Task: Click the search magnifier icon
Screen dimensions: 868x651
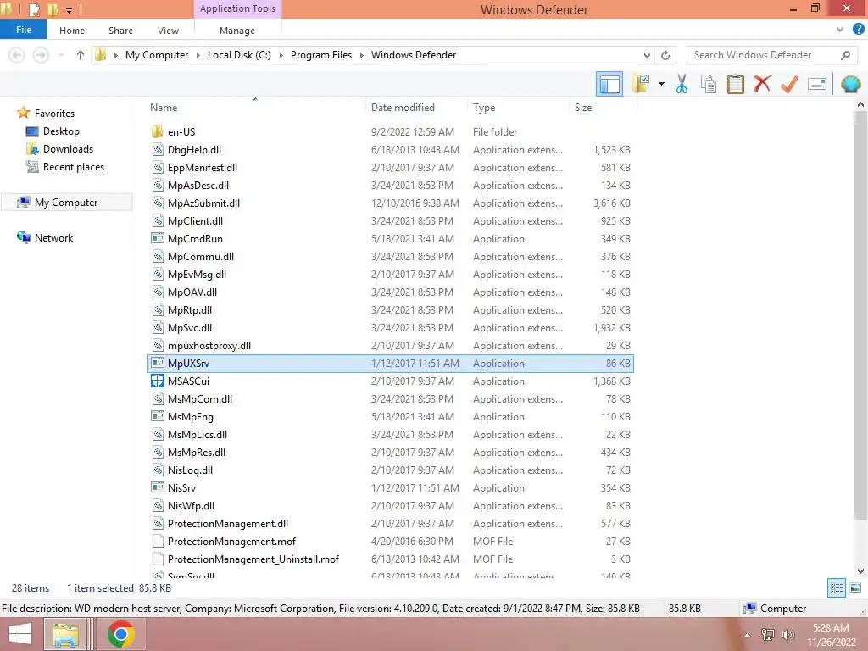Action: tap(845, 55)
